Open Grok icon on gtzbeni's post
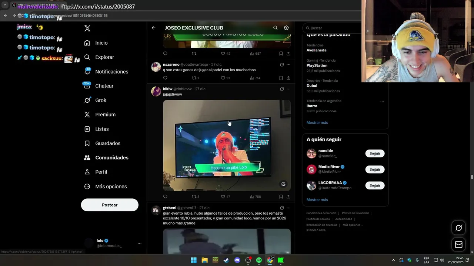The height and width of the screenshot is (266, 474). click(x=282, y=208)
